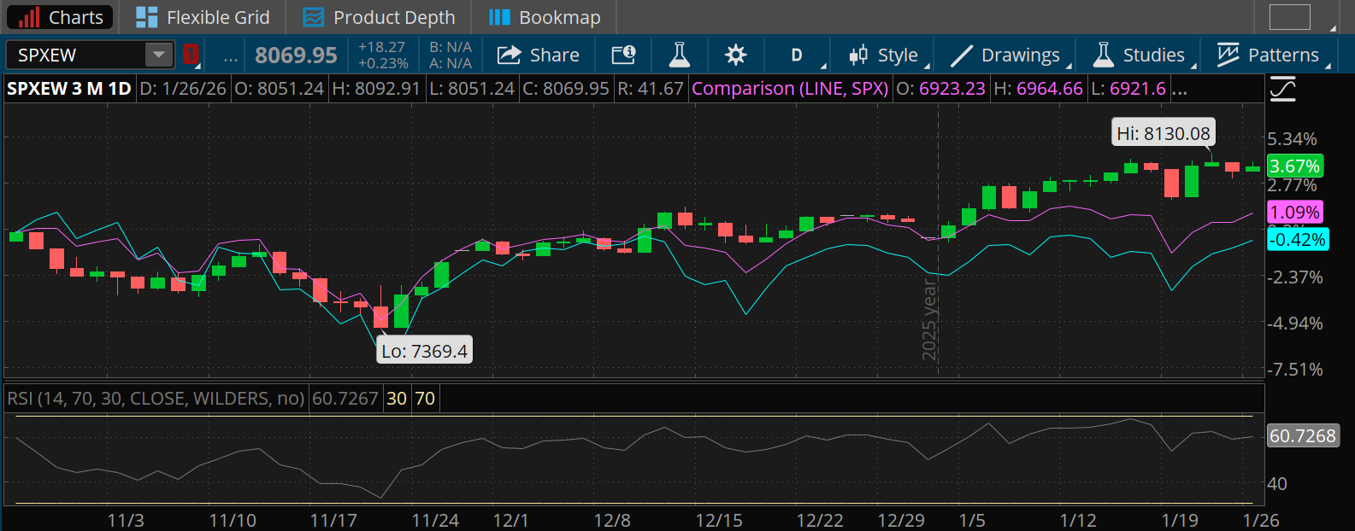Click the comparison O: 6923.23 value
Image resolution: width=1355 pixels, height=531 pixels.
pyautogui.click(x=940, y=89)
